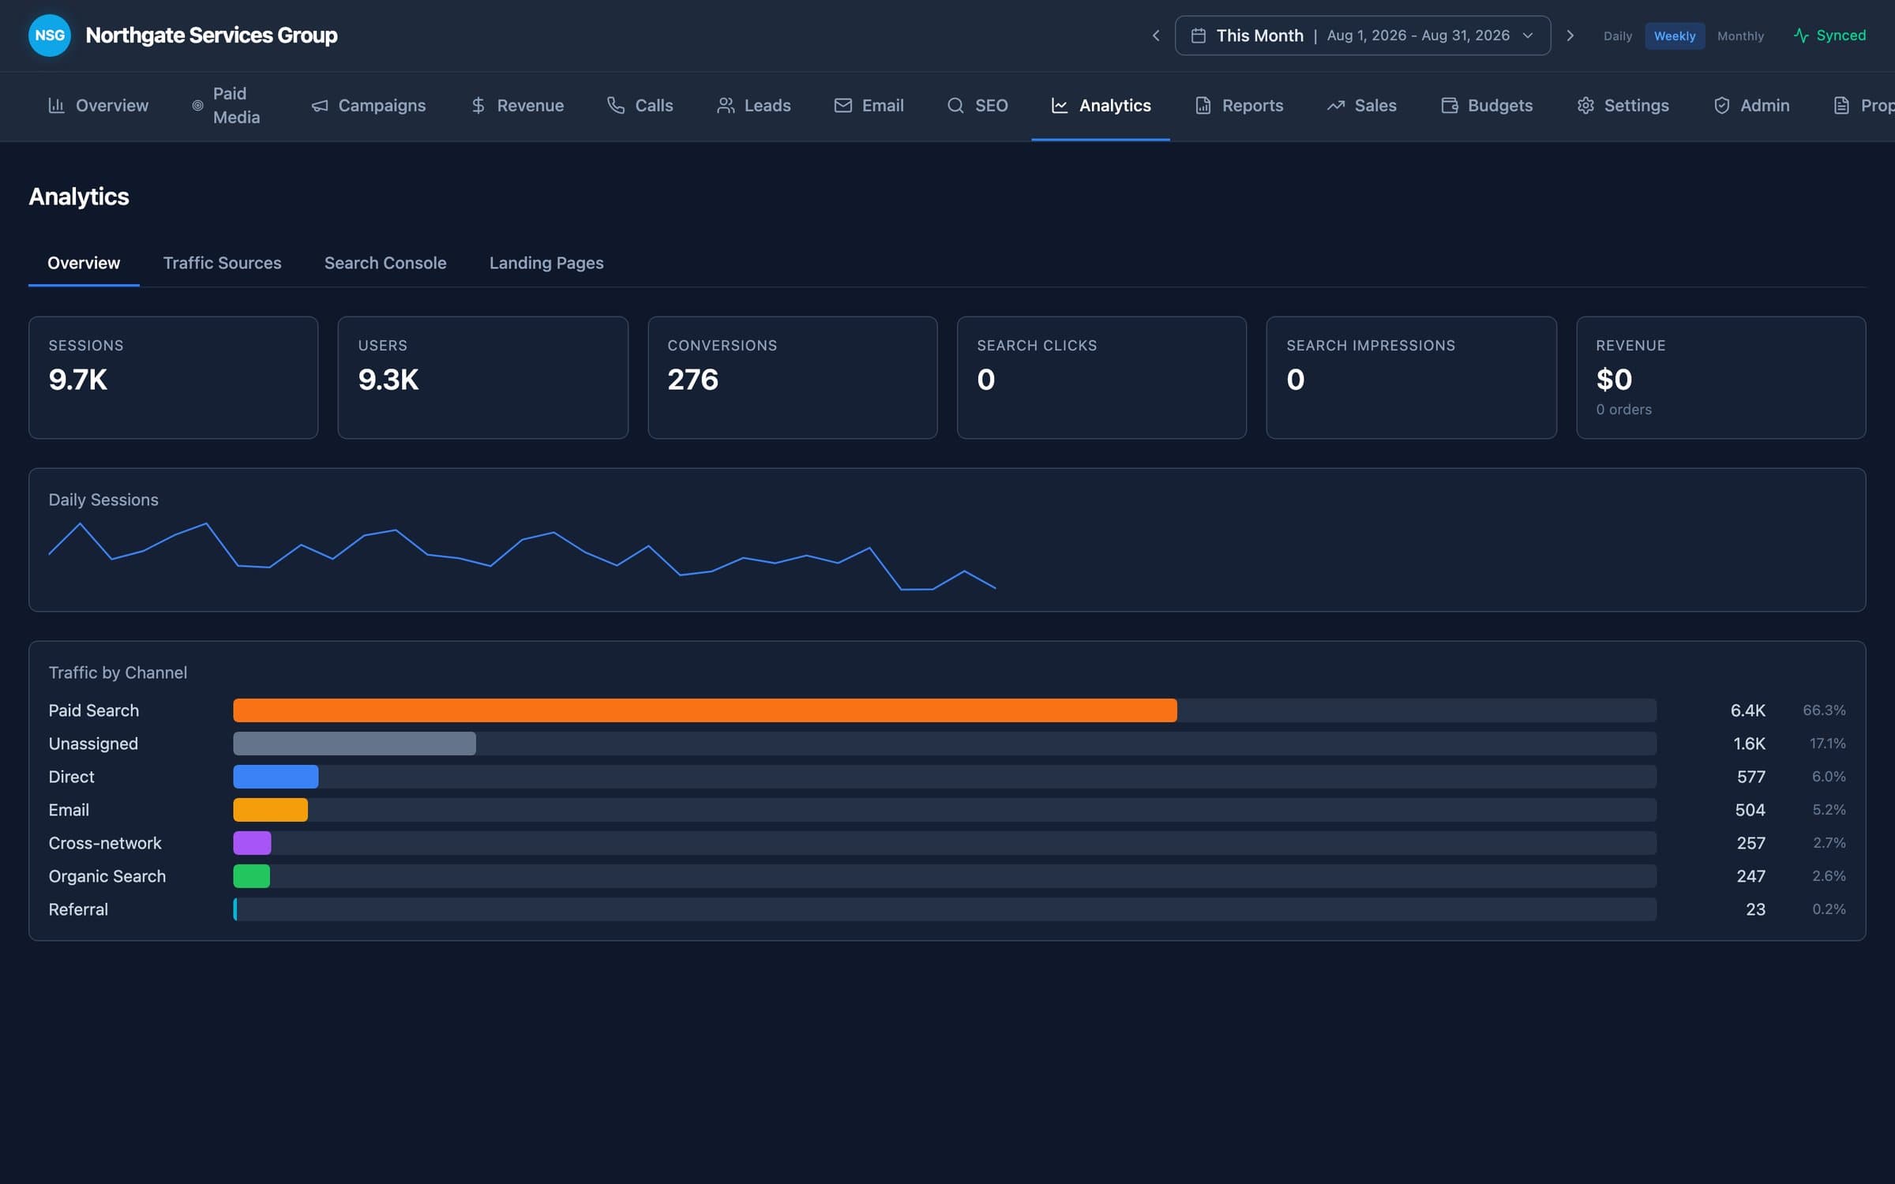
Task: Expand date range using the down chevron
Action: tap(1528, 36)
